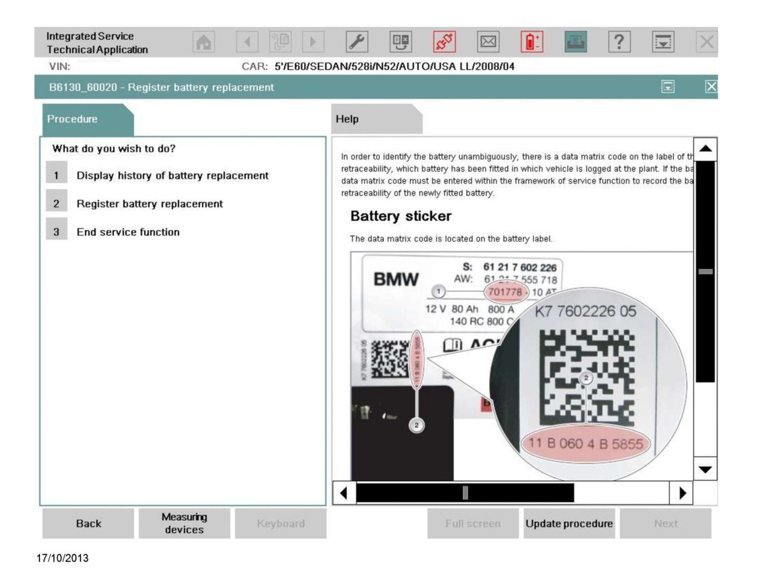Screen dimensions: 758x586
Task: Click the Next button
Action: (665, 523)
